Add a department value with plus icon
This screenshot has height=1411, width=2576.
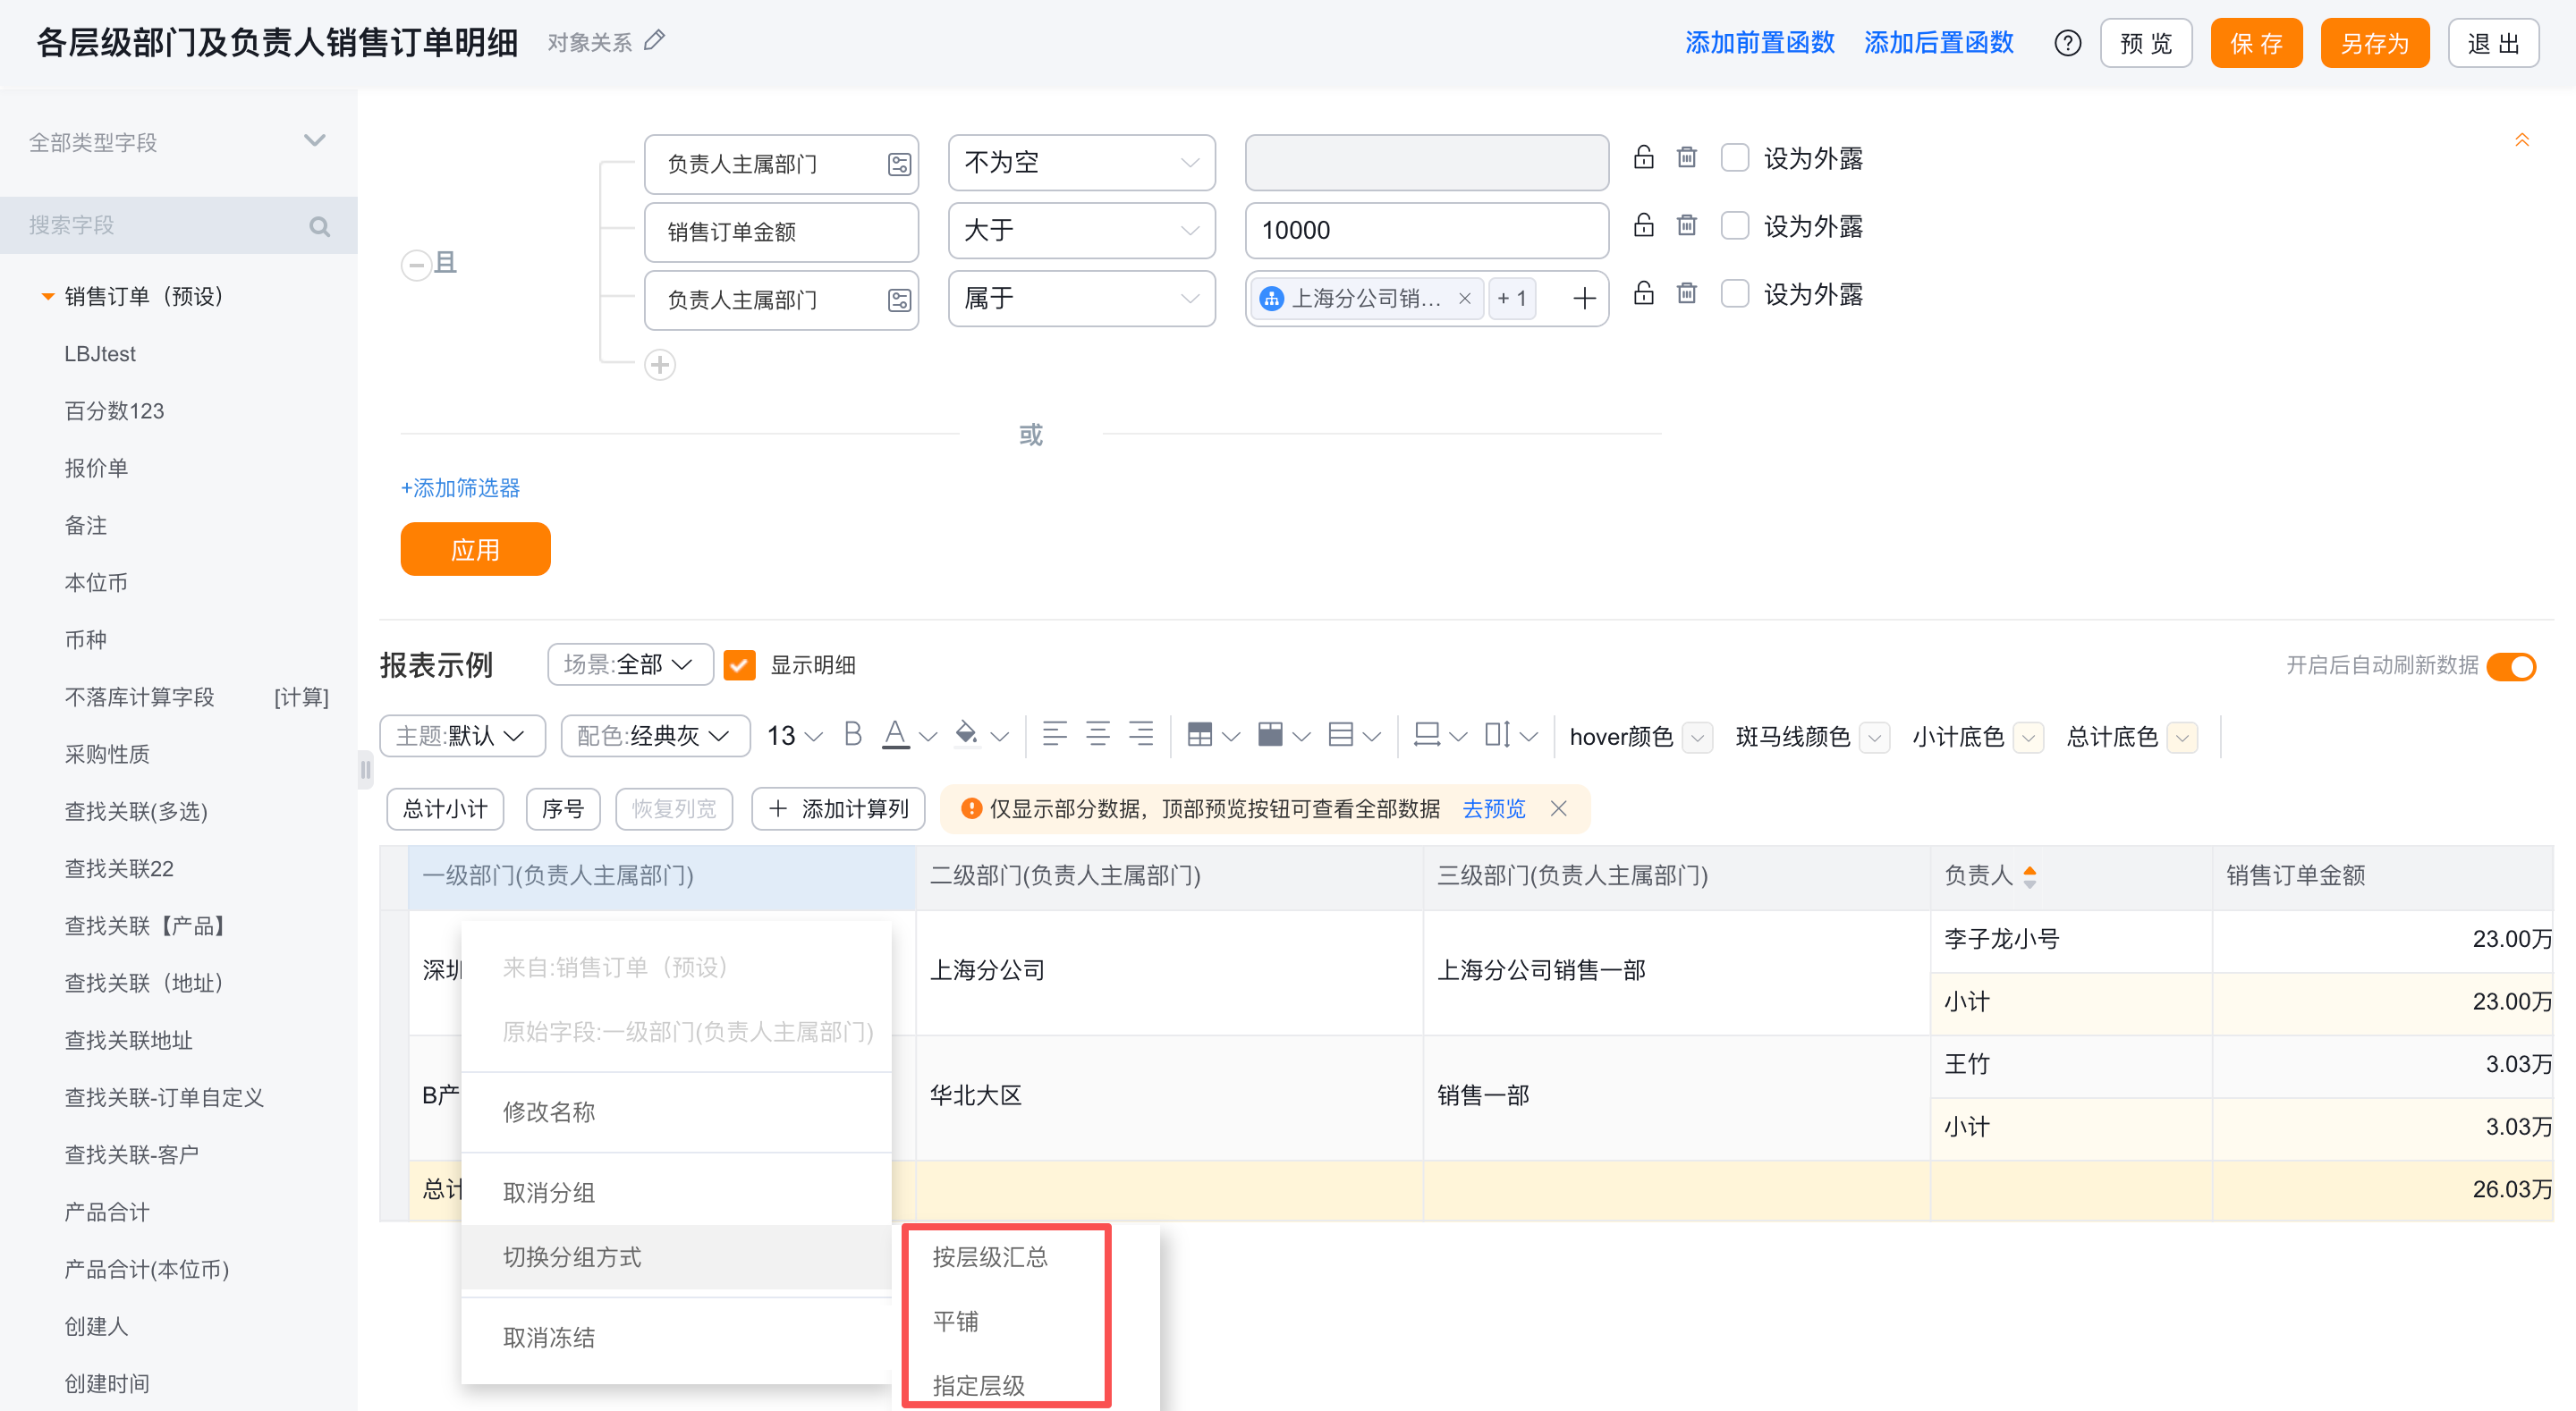point(1583,298)
